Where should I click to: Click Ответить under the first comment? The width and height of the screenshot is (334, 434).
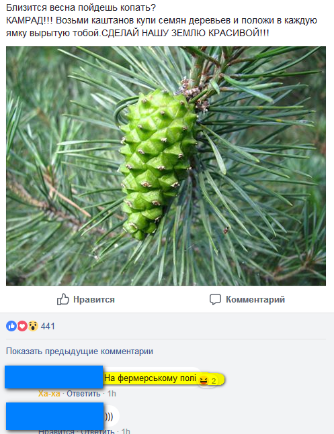pos(83,394)
